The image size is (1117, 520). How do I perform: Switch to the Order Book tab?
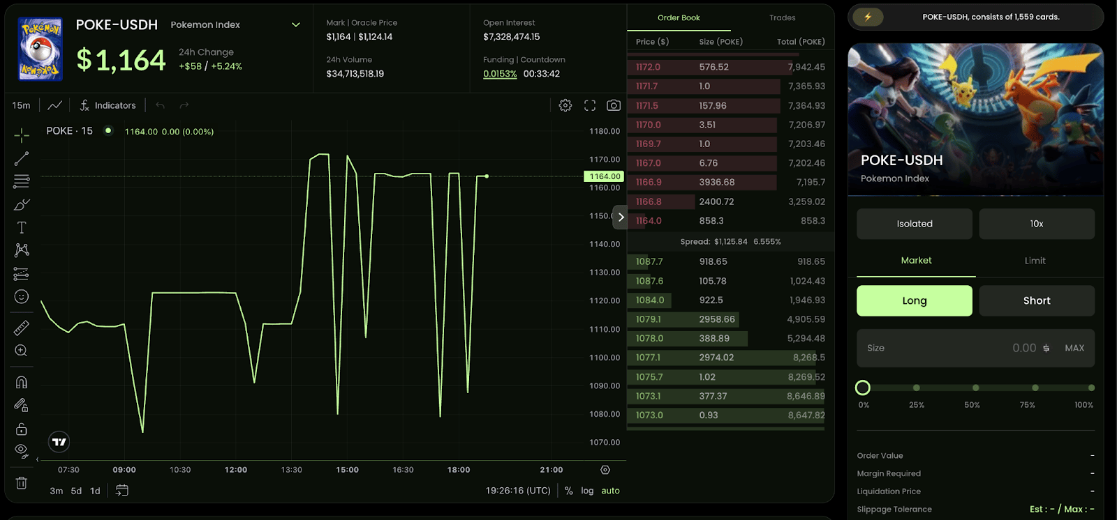point(679,17)
